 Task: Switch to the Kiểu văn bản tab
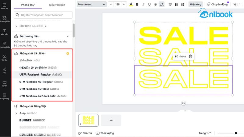tap(57, 5)
